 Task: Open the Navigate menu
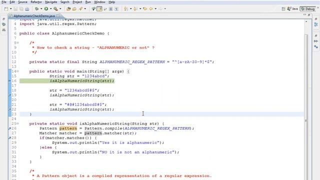(x=51, y=2)
